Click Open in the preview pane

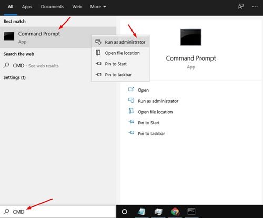(x=143, y=90)
